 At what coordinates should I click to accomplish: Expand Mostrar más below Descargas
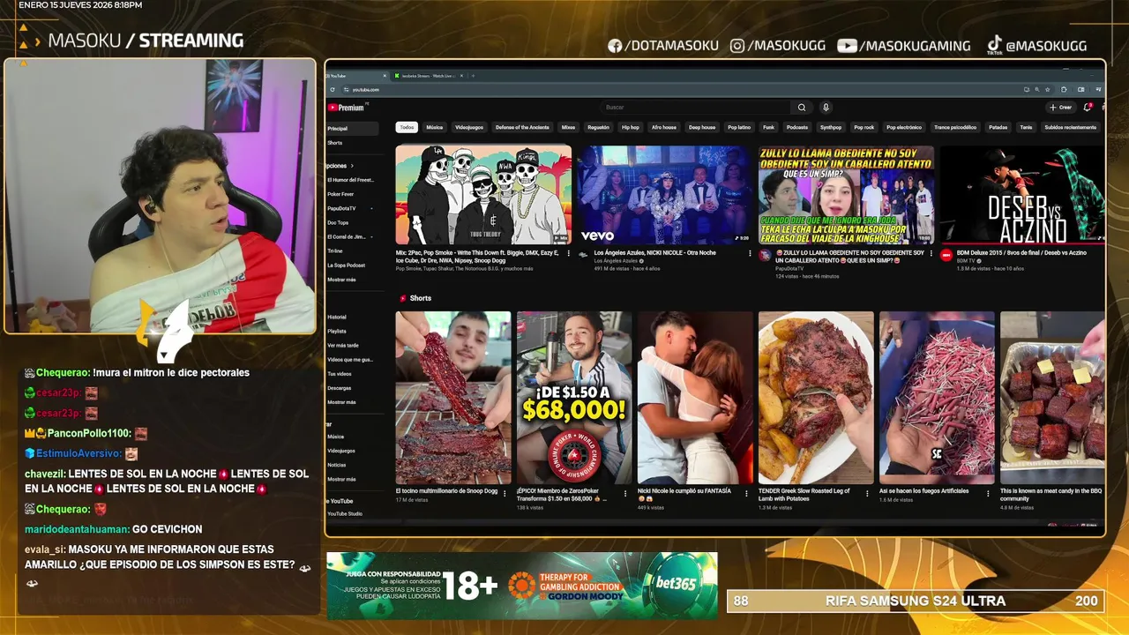[x=342, y=402]
